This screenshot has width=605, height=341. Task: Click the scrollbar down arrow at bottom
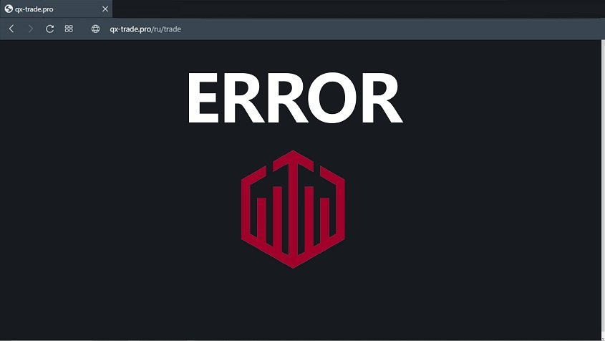pos(603,338)
